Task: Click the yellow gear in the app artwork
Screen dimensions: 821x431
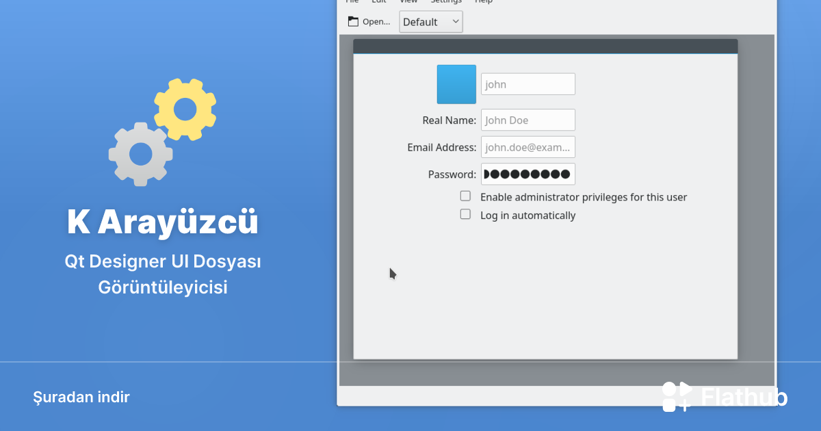Action: click(x=185, y=109)
